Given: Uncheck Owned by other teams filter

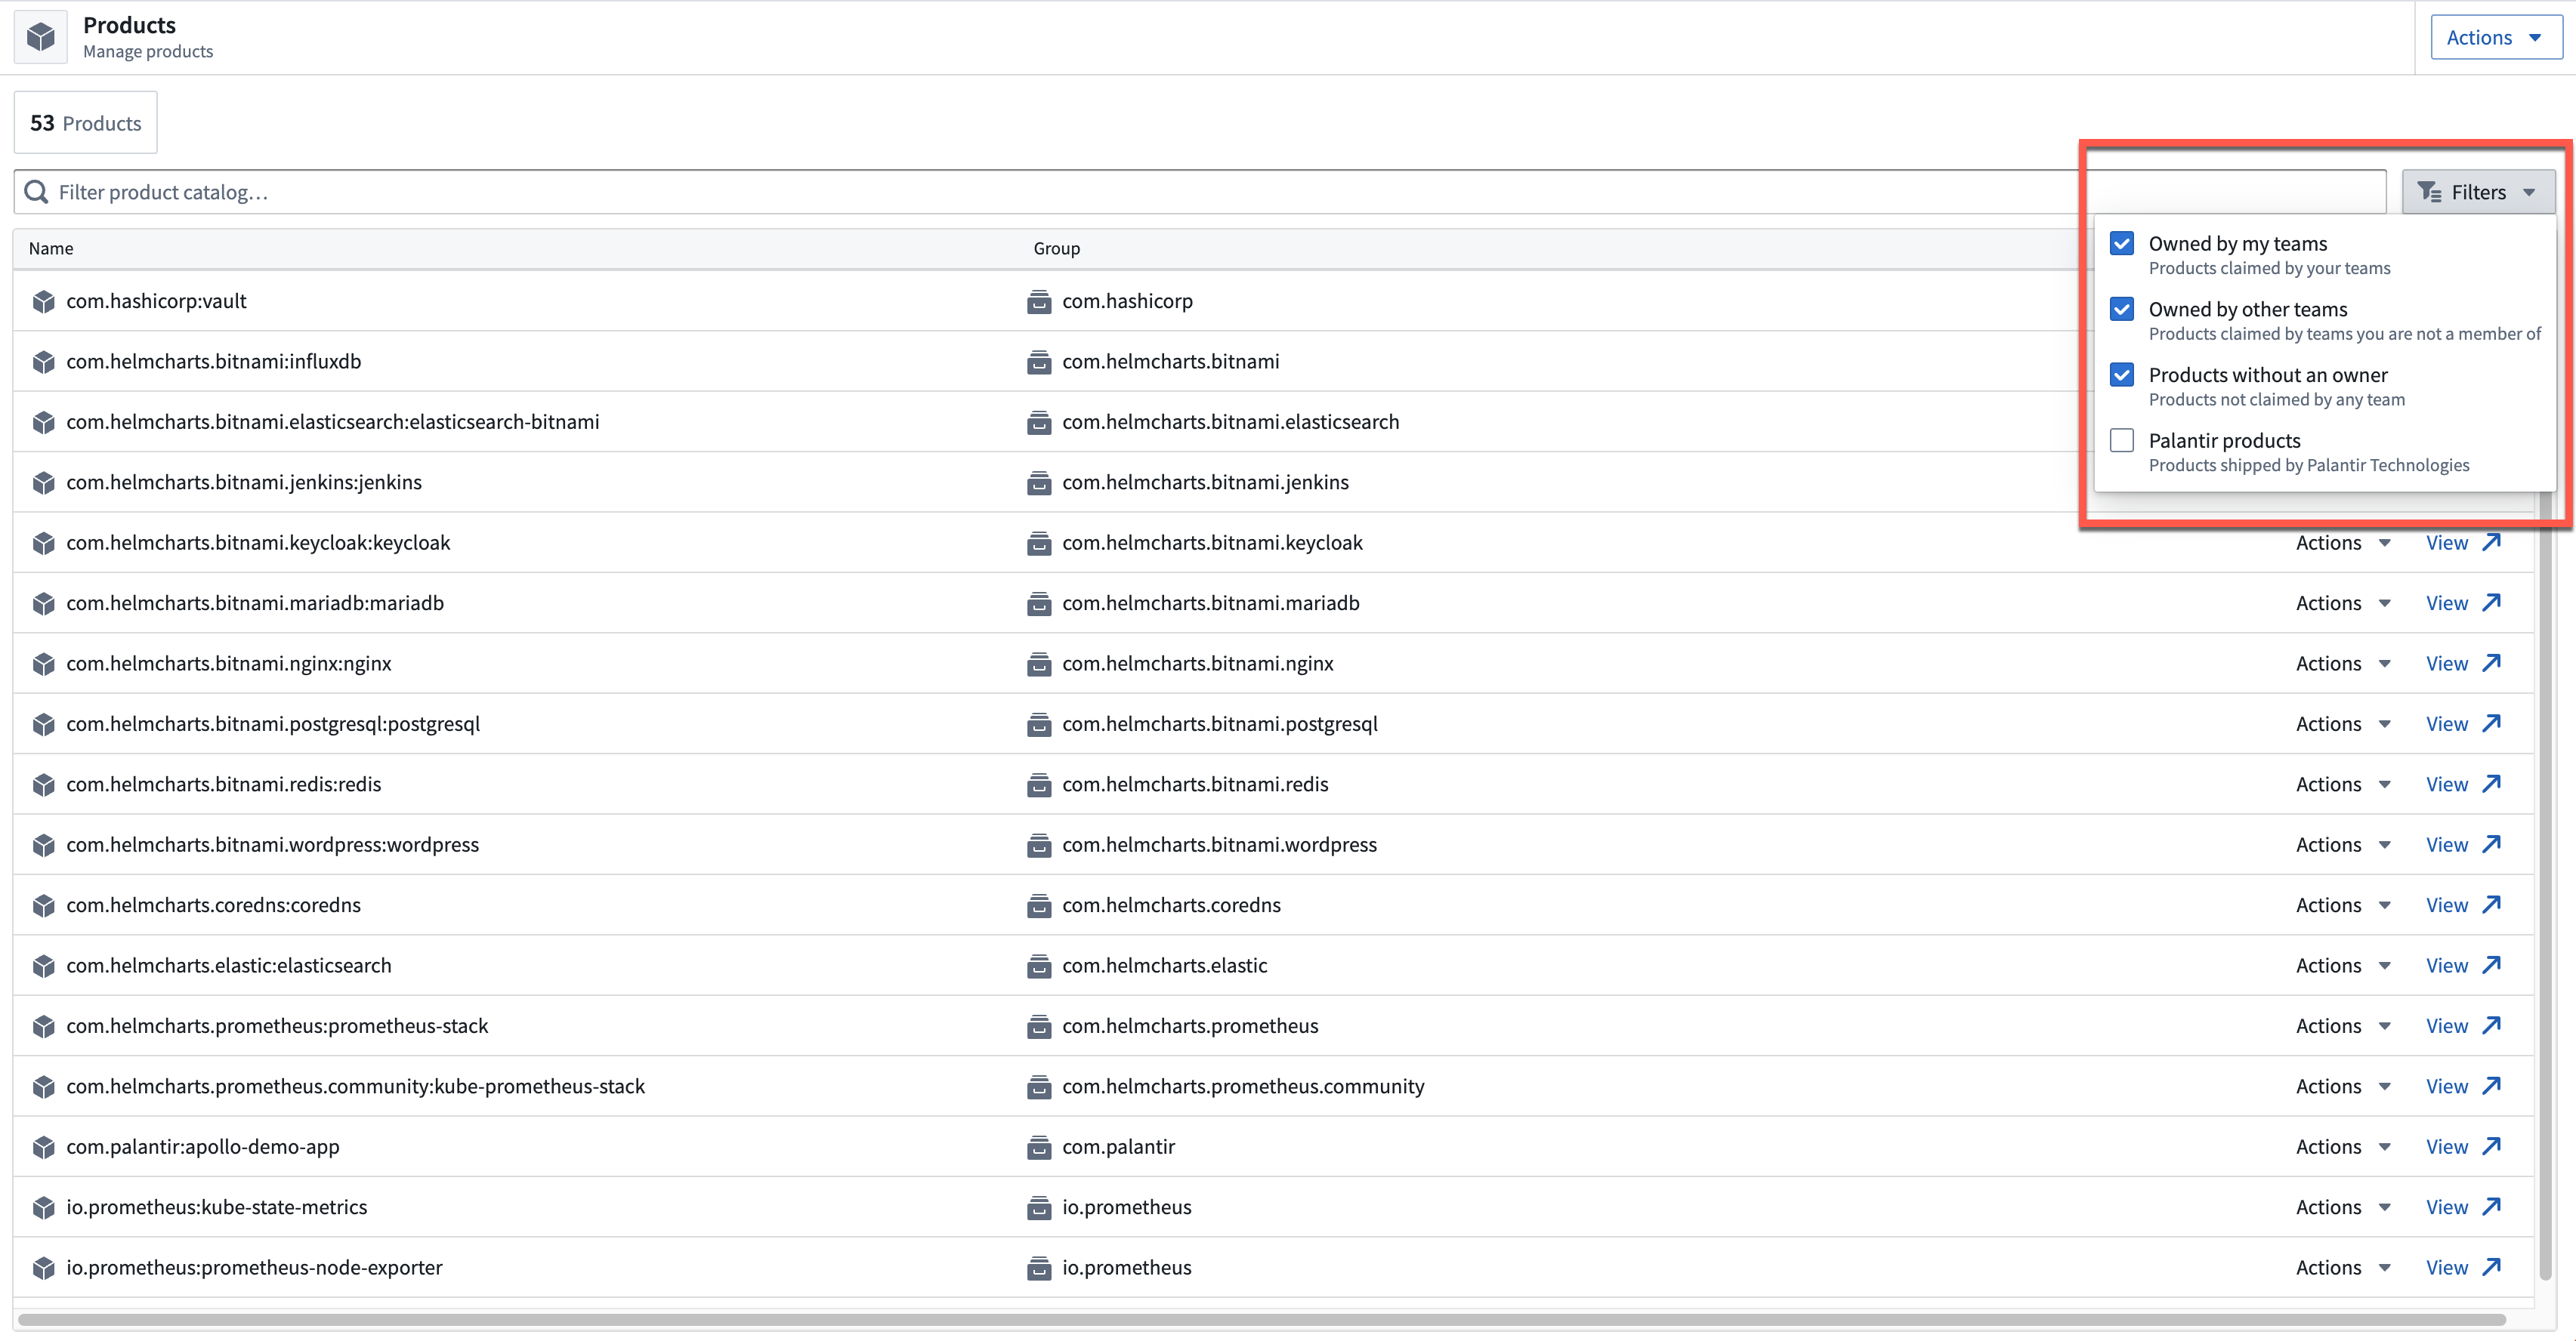Looking at the screenshot, I should (2121, 310).
